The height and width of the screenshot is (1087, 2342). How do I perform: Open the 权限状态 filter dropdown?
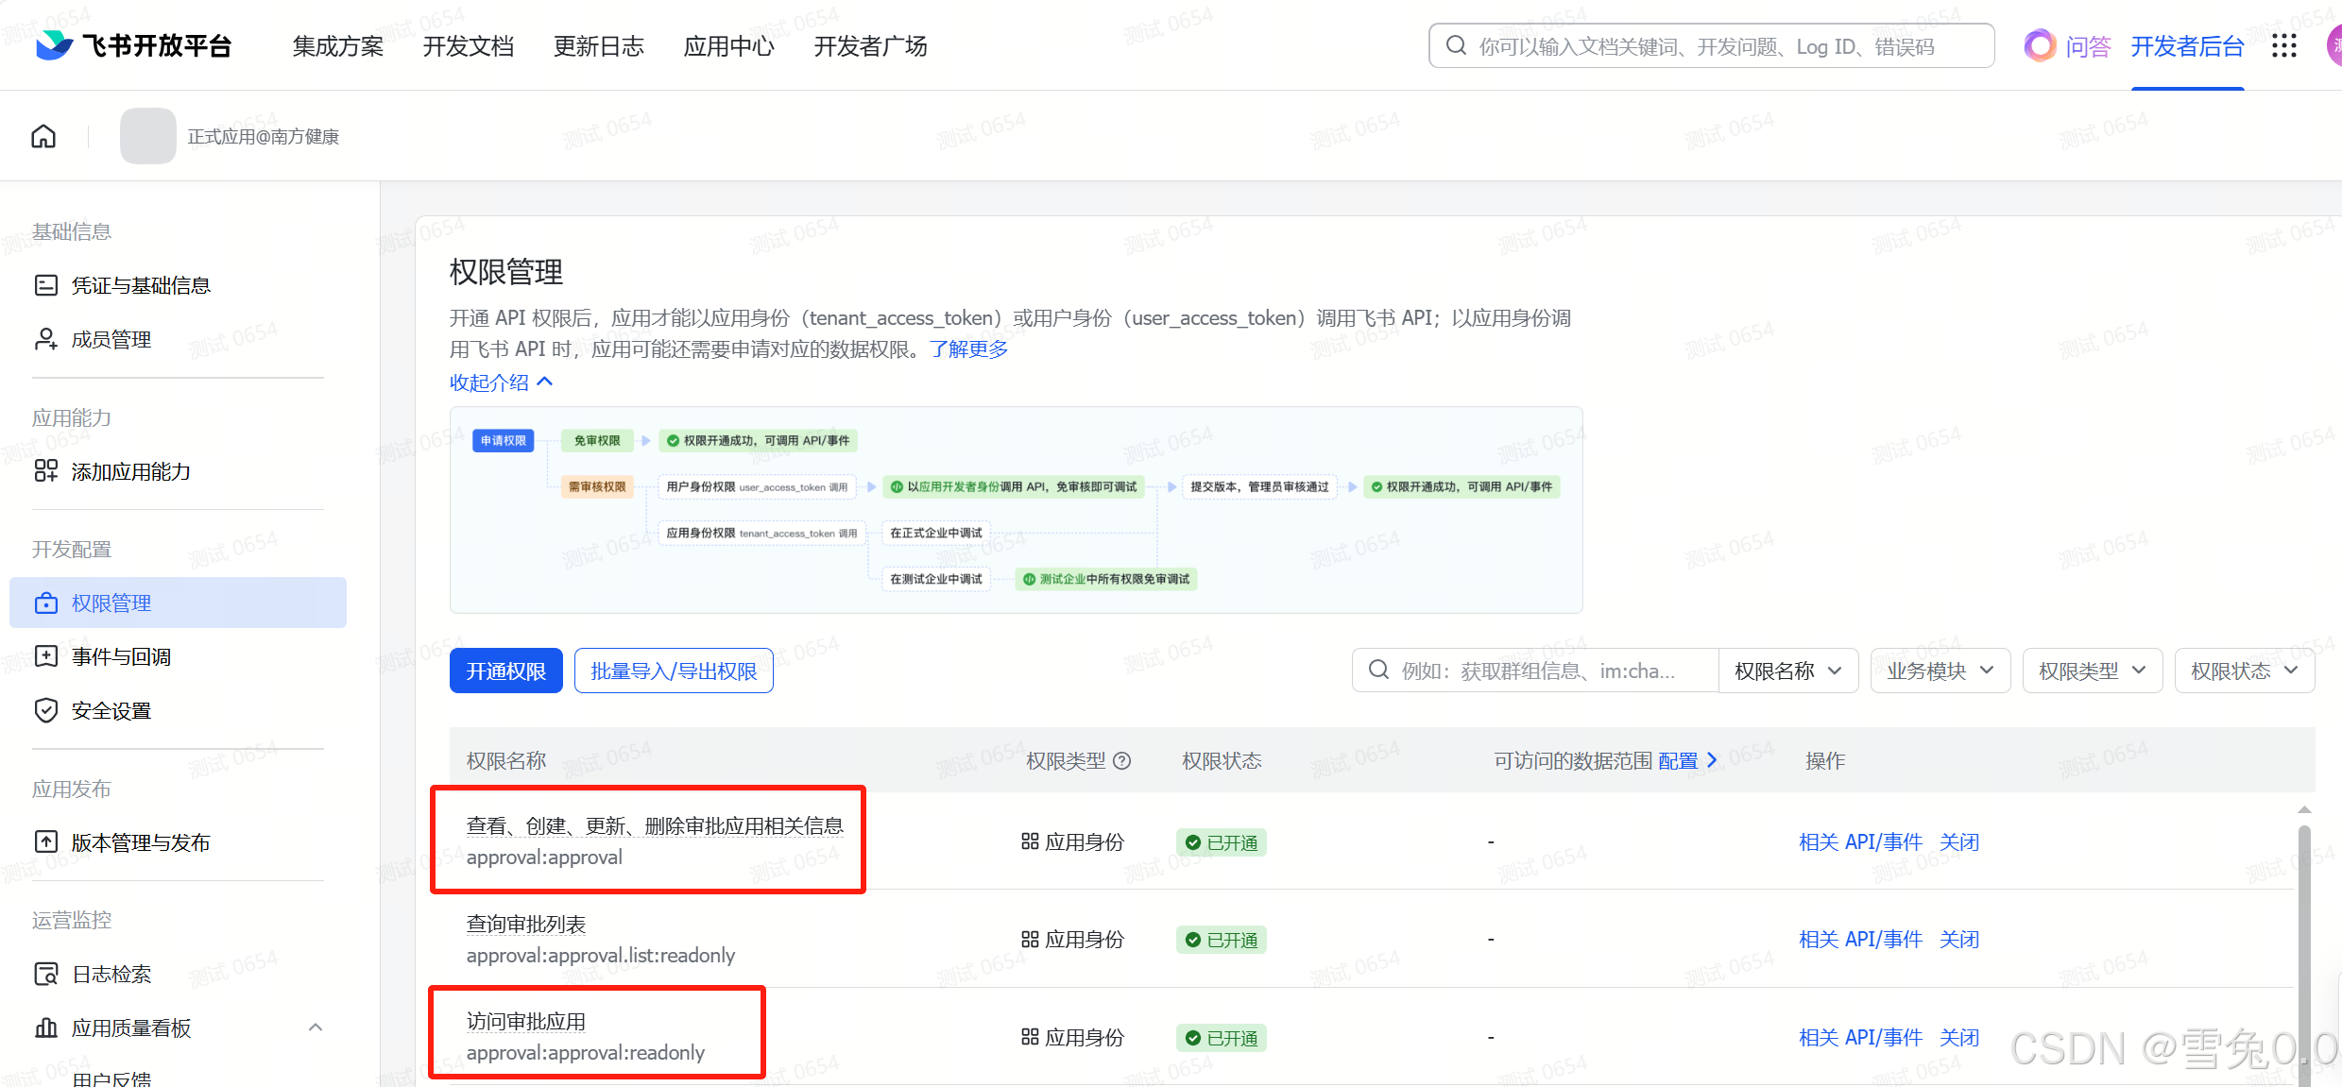point(2245,671)
